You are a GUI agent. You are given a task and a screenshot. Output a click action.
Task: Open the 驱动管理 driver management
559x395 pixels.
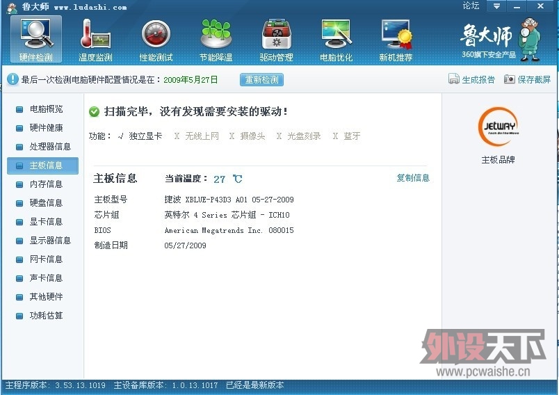click(276, 40)
